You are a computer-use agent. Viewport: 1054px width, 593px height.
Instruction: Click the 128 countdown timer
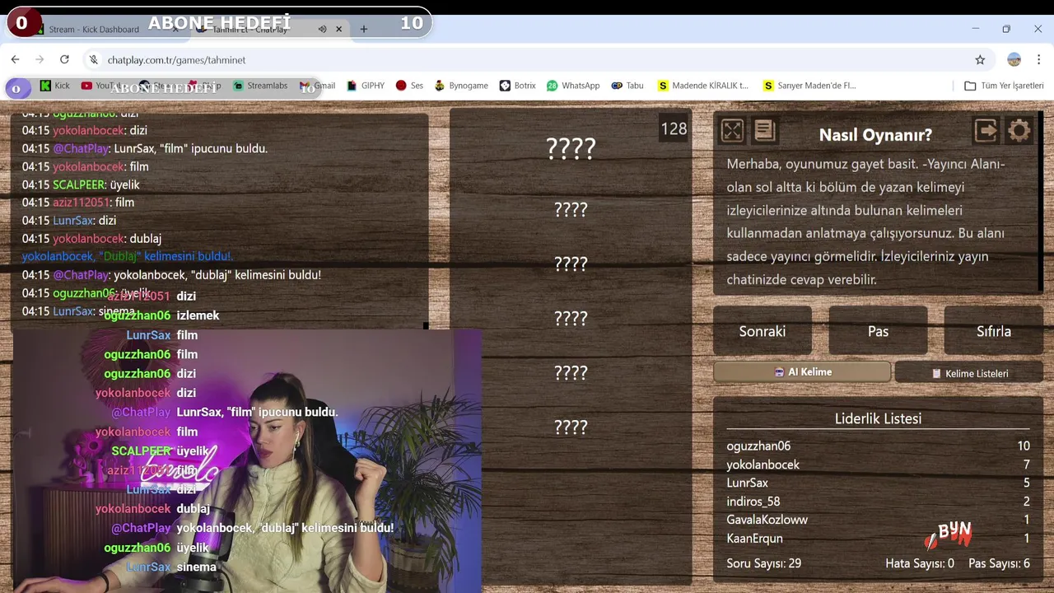pos(674,128)
